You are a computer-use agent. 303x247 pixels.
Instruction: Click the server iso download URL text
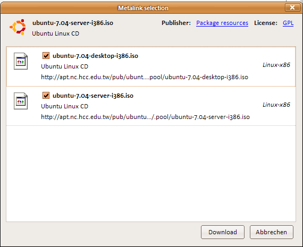[x=145, y=117]
